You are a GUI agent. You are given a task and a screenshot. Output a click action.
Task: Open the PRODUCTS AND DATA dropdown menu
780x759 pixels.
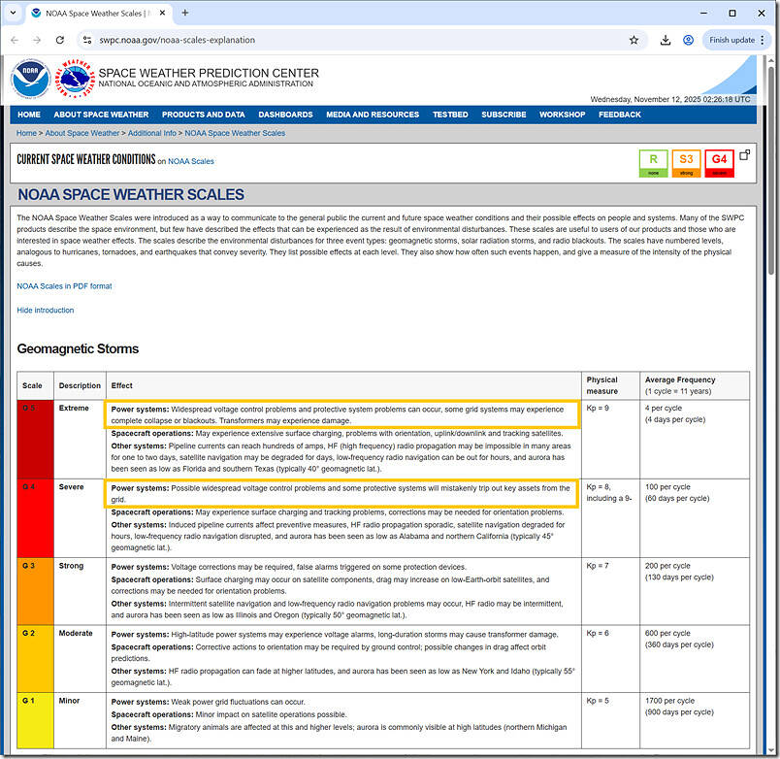coord(203,114)
